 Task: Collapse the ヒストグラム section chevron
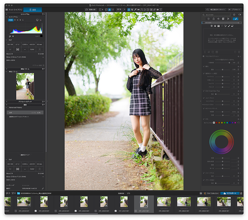coord(7,17)
